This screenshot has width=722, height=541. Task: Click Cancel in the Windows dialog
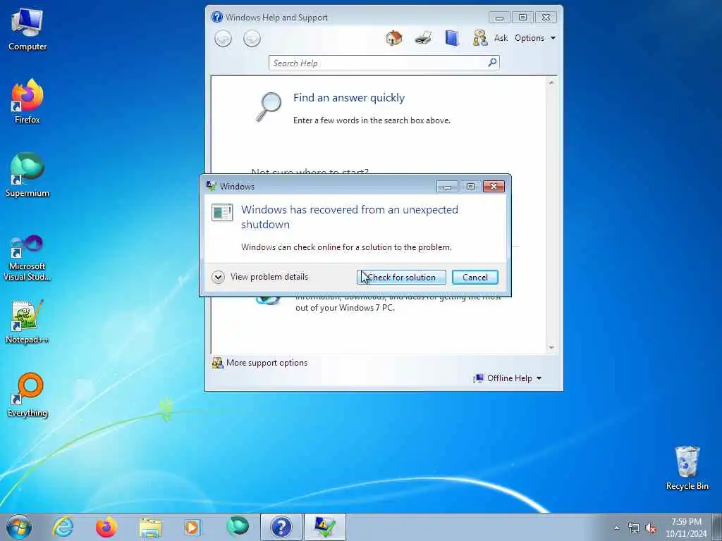click(475, 278)
